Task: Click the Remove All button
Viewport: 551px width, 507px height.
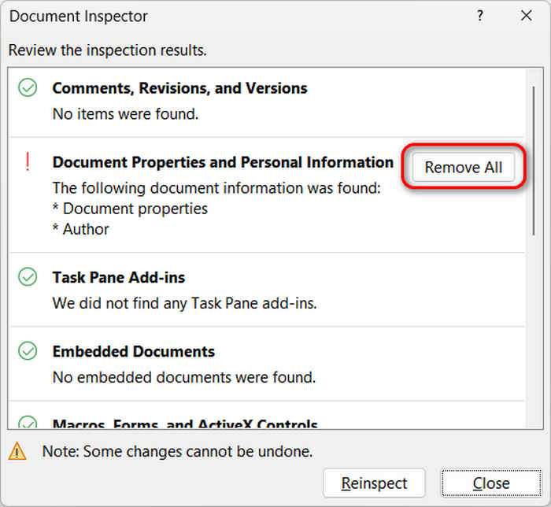Action: coord(464,167)
